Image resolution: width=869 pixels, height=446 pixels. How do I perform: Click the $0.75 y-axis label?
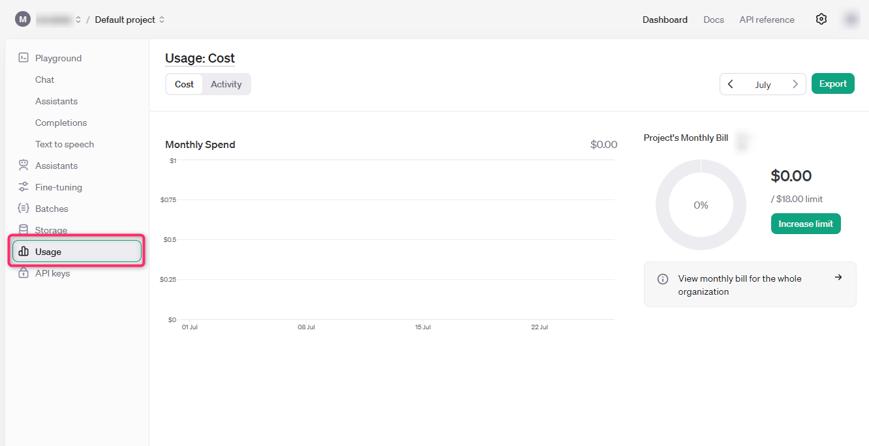click(168, 200)
